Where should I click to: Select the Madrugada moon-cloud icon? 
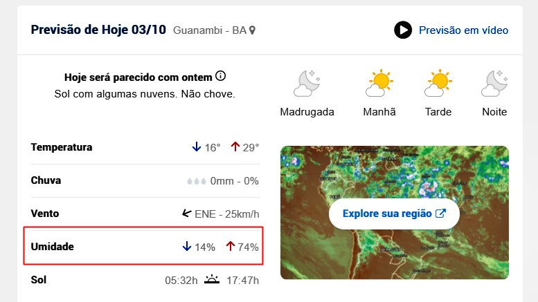pyautogui.click(x=307, y=83)
